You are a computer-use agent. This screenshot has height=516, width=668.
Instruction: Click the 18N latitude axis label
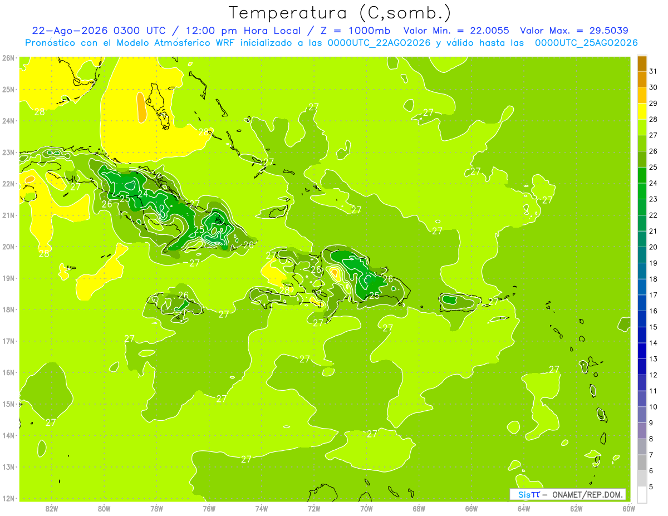tap(8, 309)
